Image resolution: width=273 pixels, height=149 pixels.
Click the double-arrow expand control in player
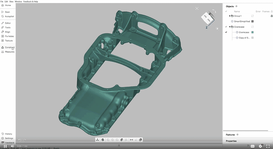pyautogui.click(x=248, y=146)
